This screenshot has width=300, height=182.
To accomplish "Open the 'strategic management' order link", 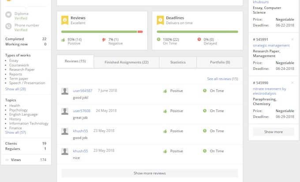I will pyautogui.click(x=271, y=45).
